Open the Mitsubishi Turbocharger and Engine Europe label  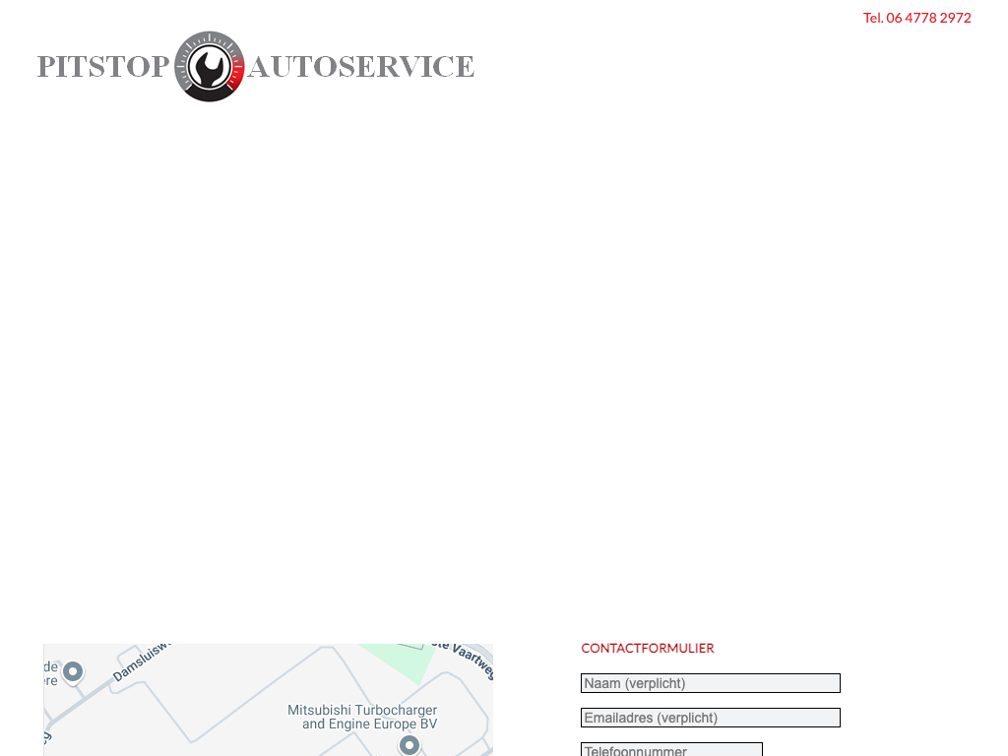pyautogui.click(x=362, y=717)
